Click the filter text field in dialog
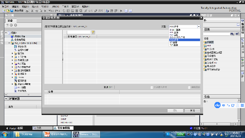Viewport: 245px width, 138px height. click(x=79, y=32)
